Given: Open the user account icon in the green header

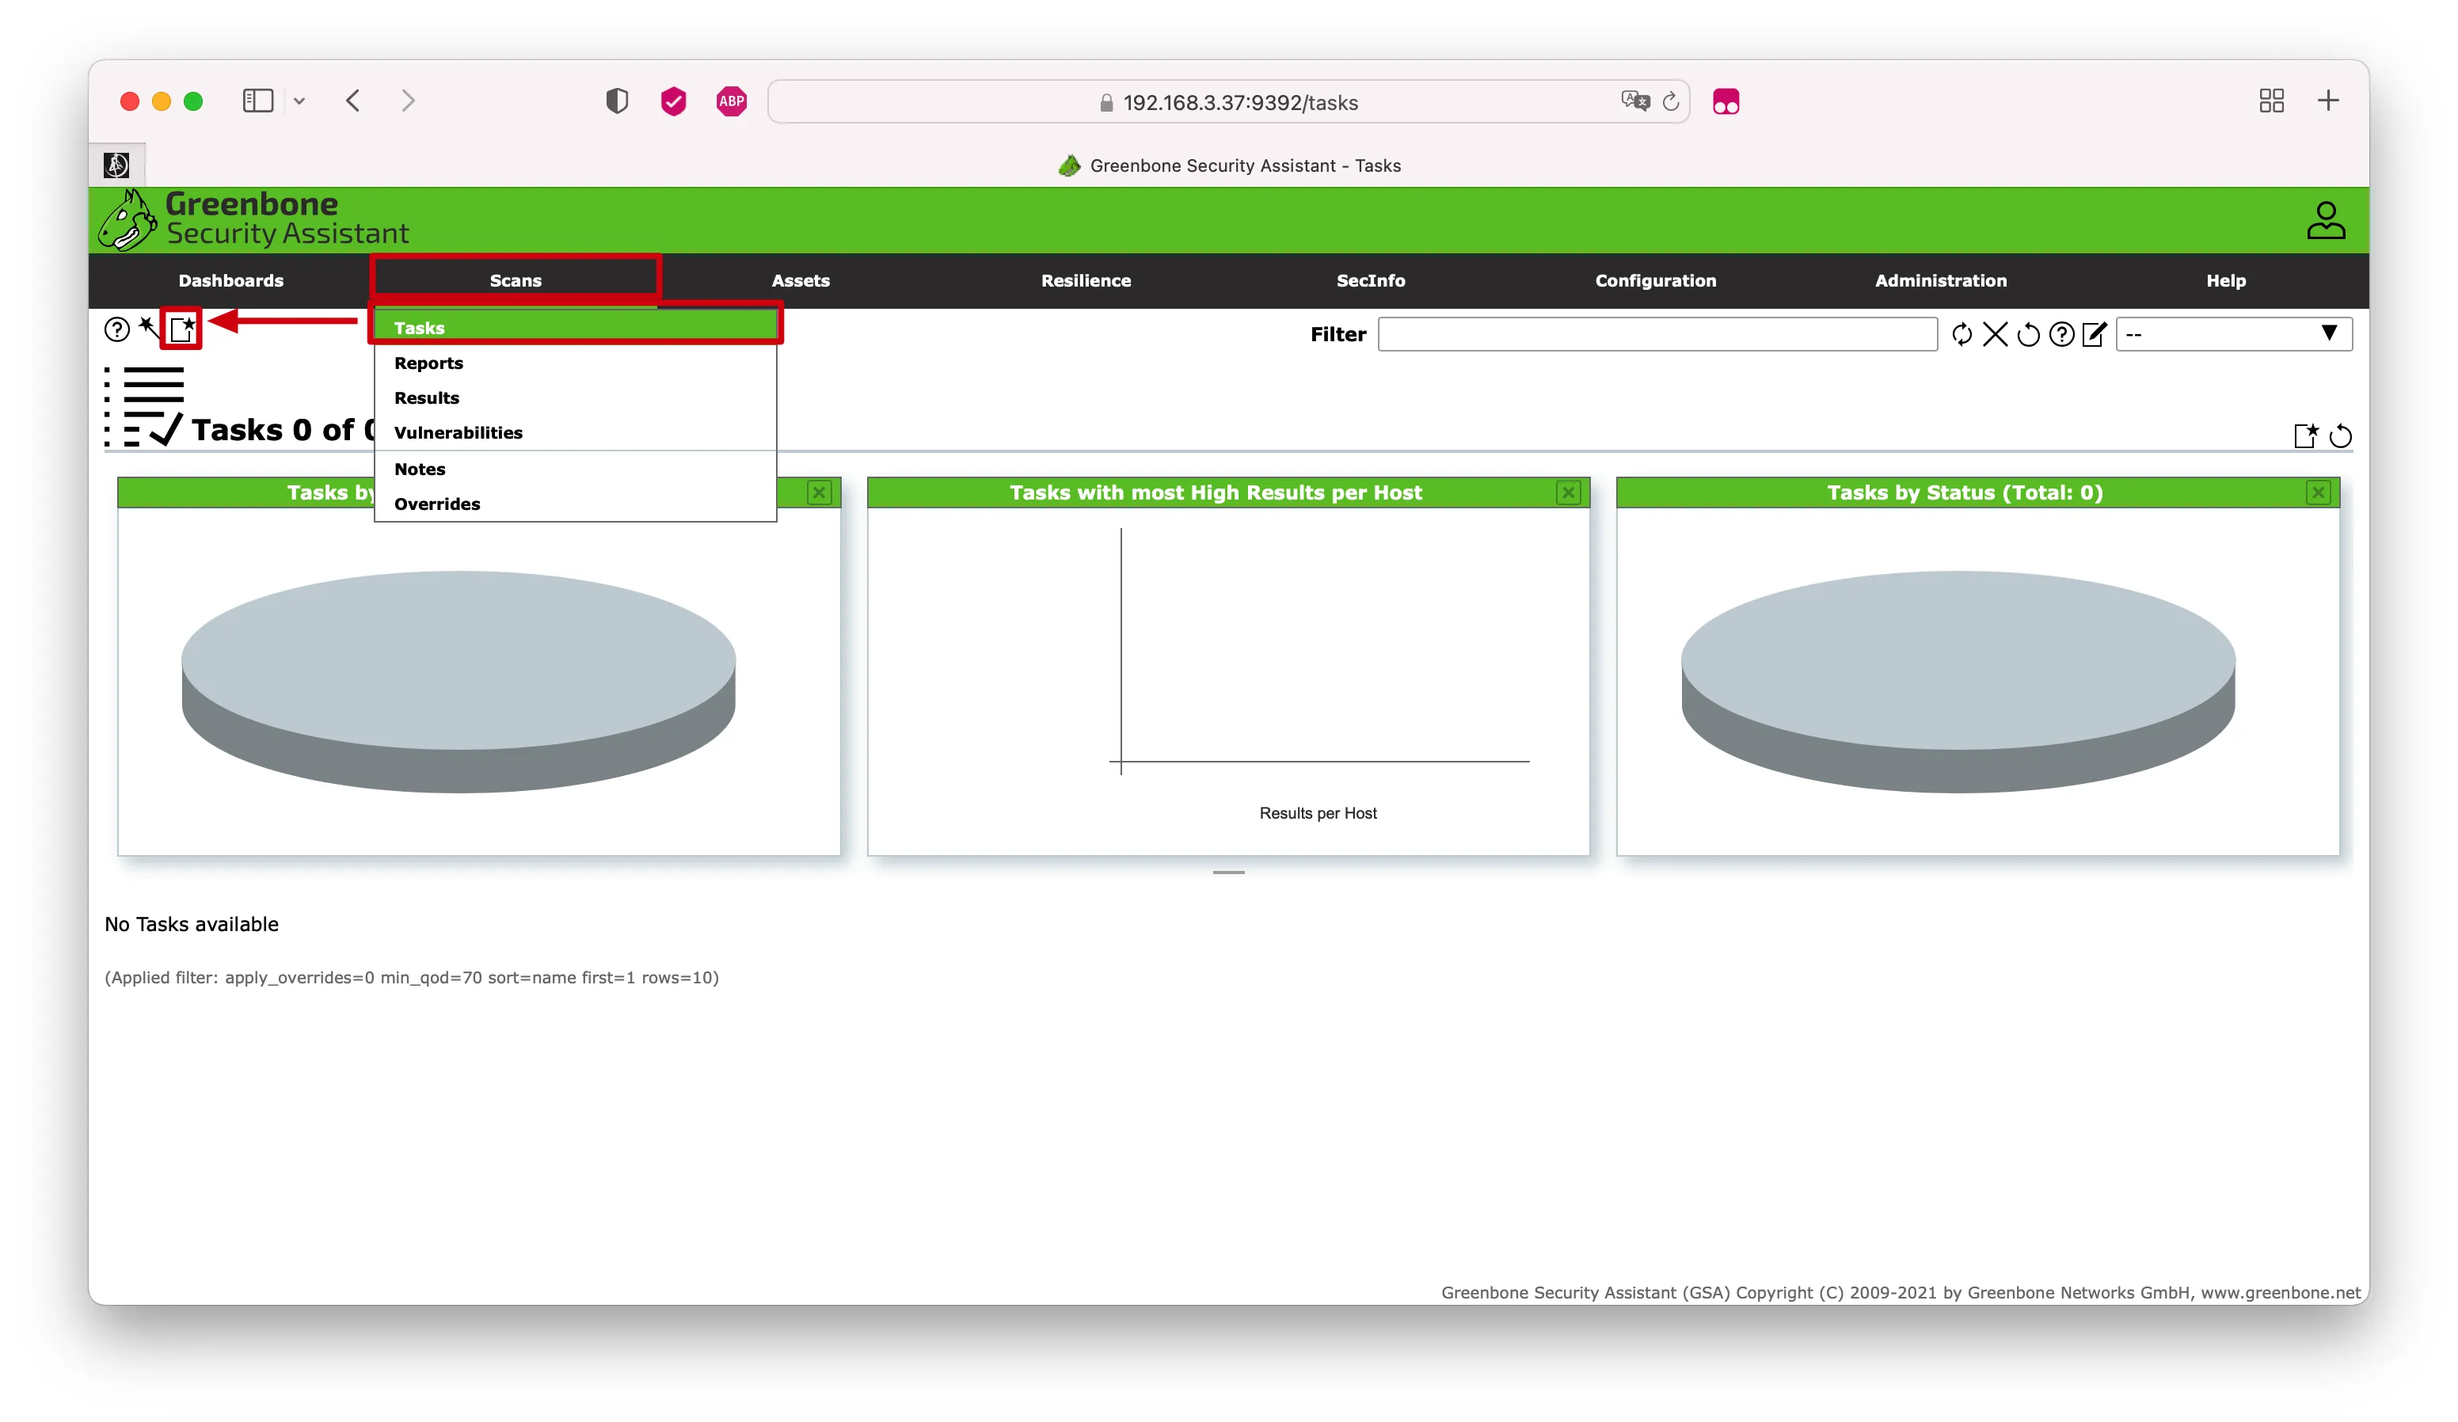Looking at the screenshot, I should 2325,220.
